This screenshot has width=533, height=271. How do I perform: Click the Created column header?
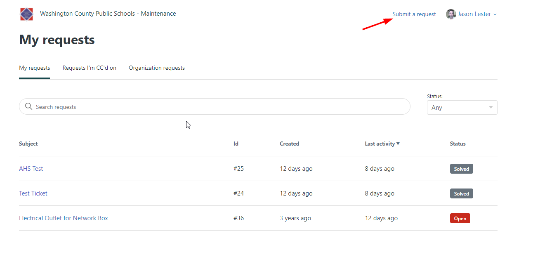(x=290, y=144)
